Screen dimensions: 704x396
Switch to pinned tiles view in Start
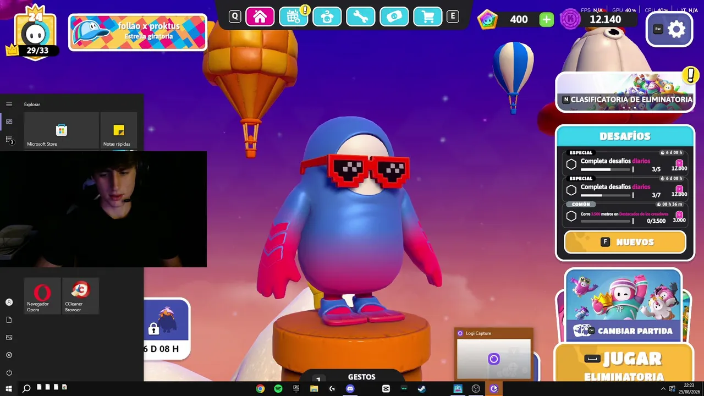9,122
